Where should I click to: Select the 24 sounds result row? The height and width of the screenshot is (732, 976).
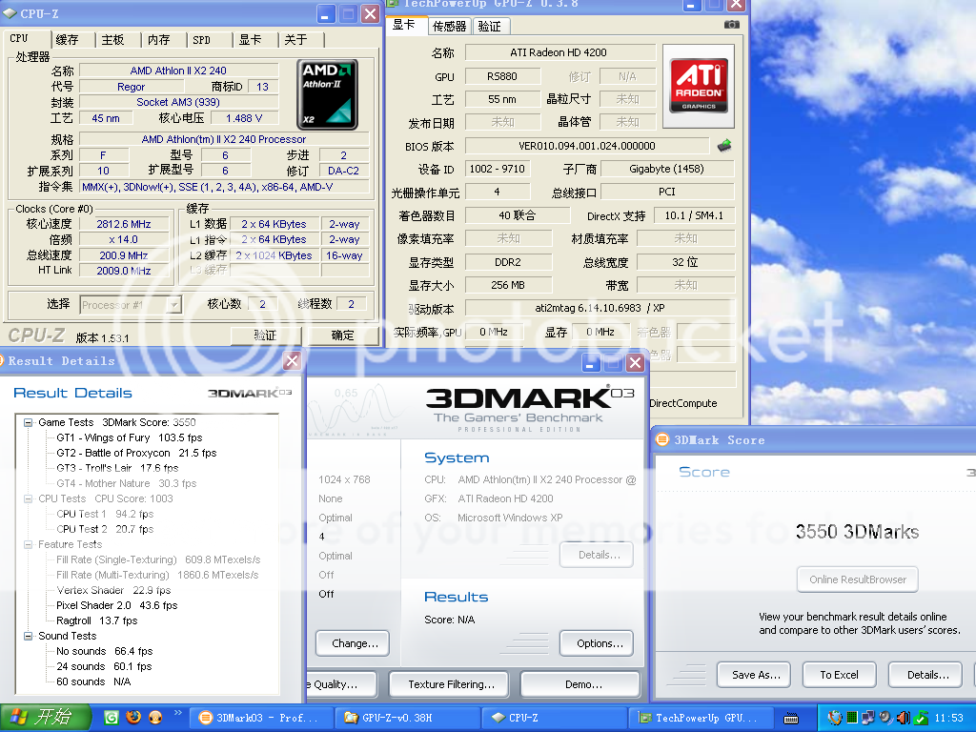tap(104, 666)
